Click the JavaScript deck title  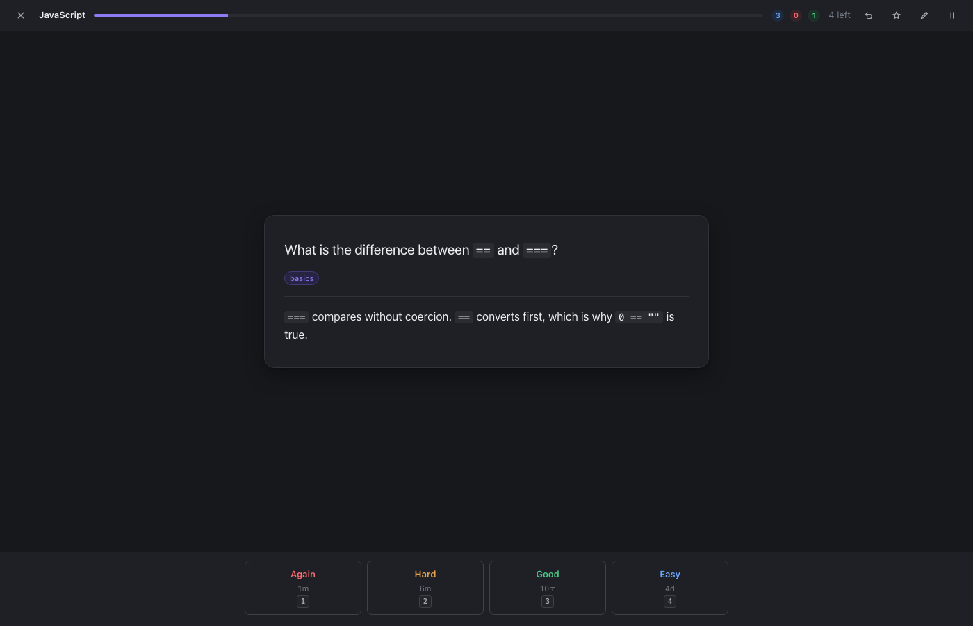[62, 15]
